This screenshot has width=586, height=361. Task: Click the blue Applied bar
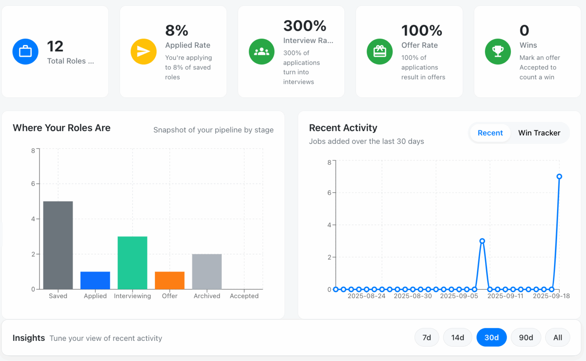coord(95,280)
